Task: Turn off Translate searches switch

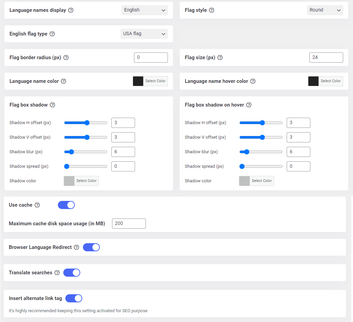Action: click(x=72, y=273)
